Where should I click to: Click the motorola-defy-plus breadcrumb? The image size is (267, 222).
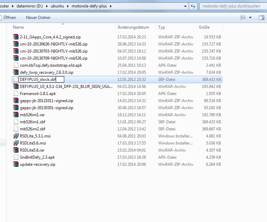[89, 6]
